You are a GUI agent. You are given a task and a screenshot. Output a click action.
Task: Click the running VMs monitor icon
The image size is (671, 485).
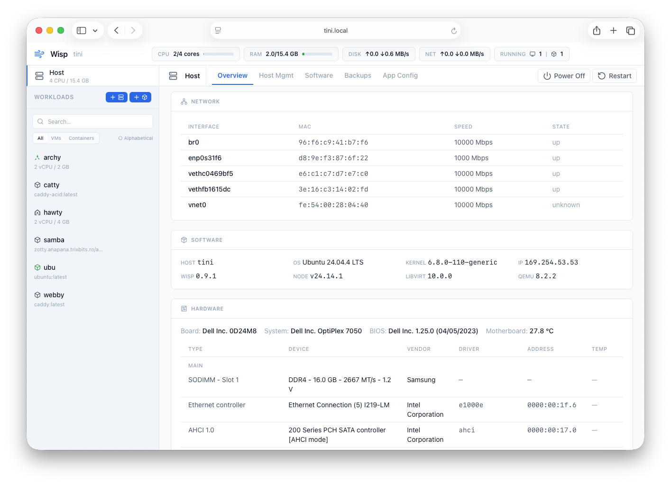point(533,54)
